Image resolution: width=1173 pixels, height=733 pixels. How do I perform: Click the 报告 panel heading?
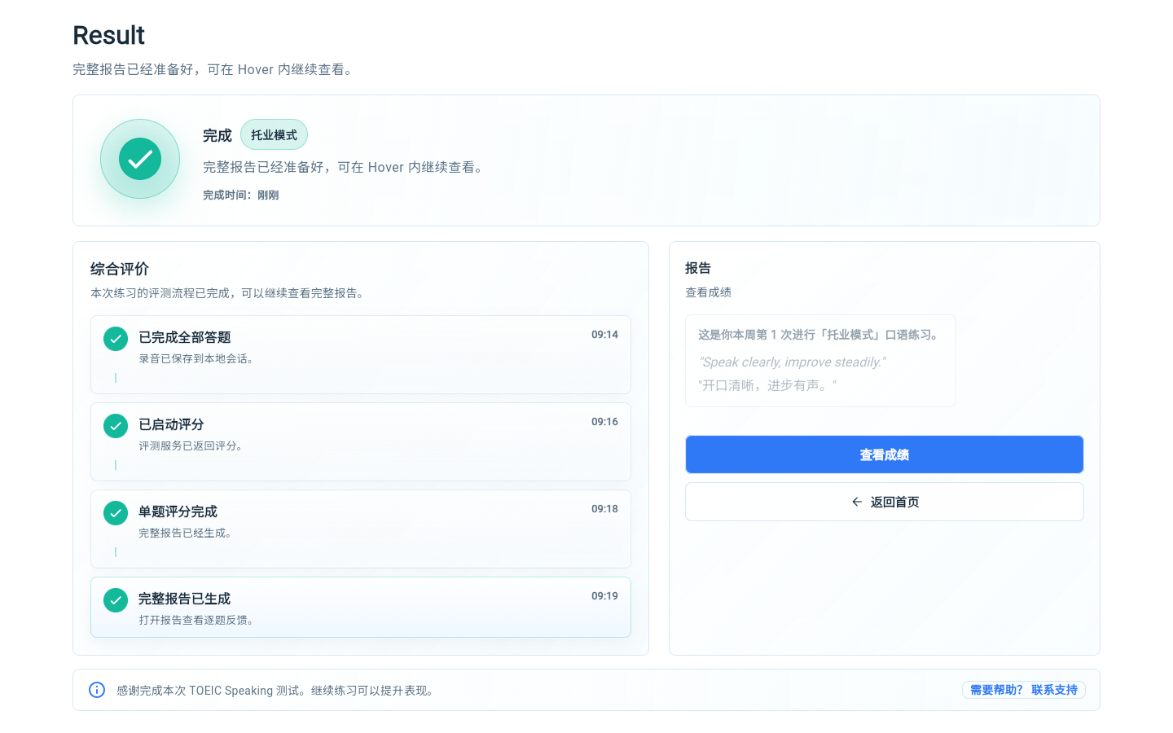(698, 268)
